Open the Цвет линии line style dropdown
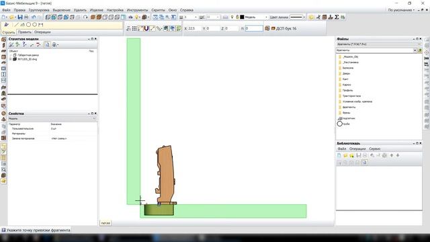Viewport: 430px width, 242px height. click(304, 17)
